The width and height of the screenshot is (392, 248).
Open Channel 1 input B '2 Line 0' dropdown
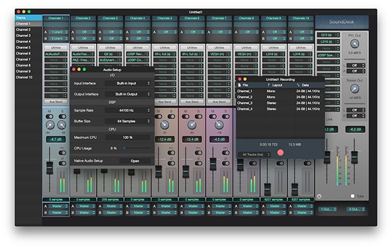[58, 39]
